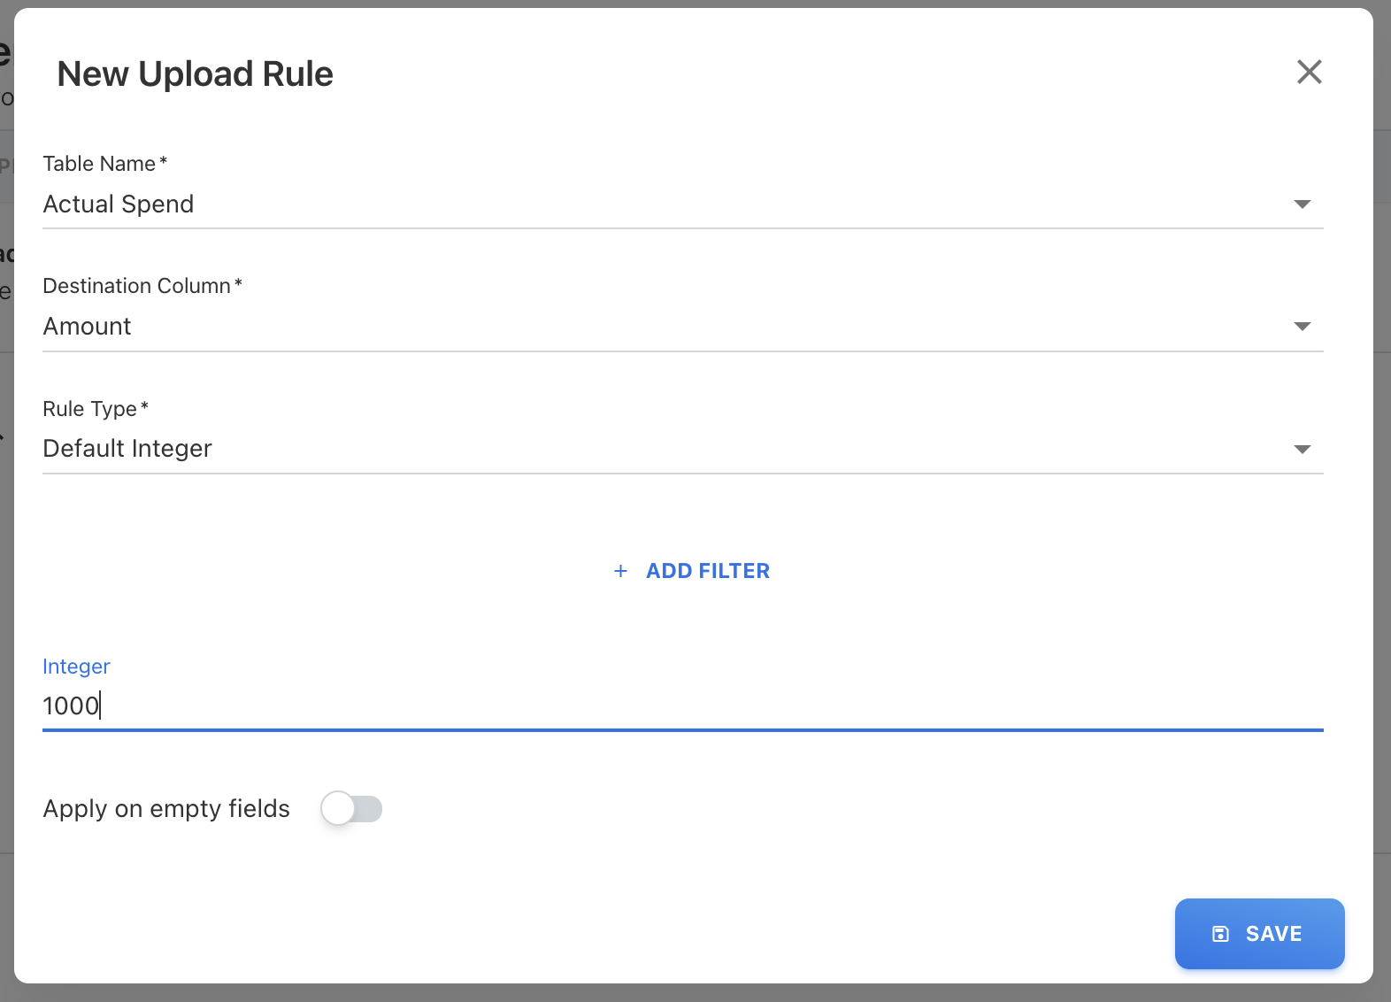Click the 'Default Integer' rule type value
The height and width of the screenshot is (1002, 1391).
click(127, 449)
